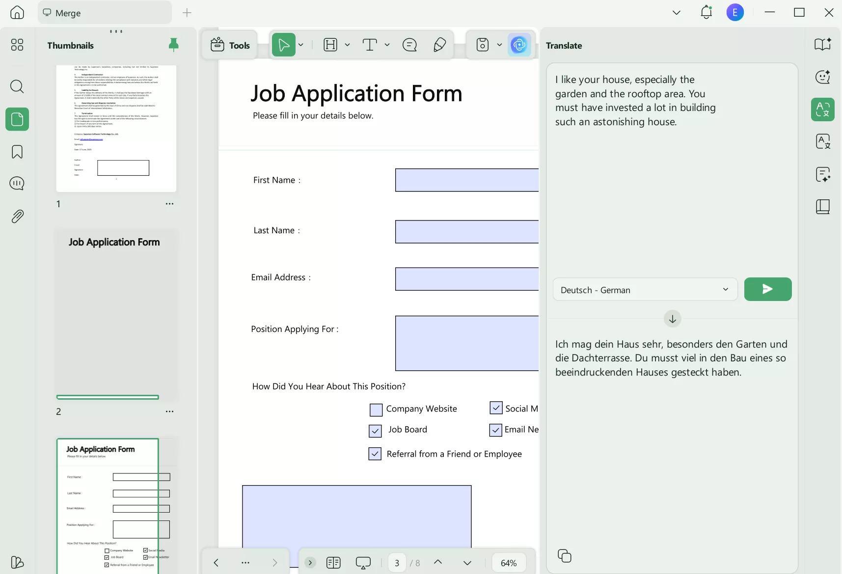This screenshot has width=842, height=574.
Task: Open the Tools menu button
Action: (230, 45)
